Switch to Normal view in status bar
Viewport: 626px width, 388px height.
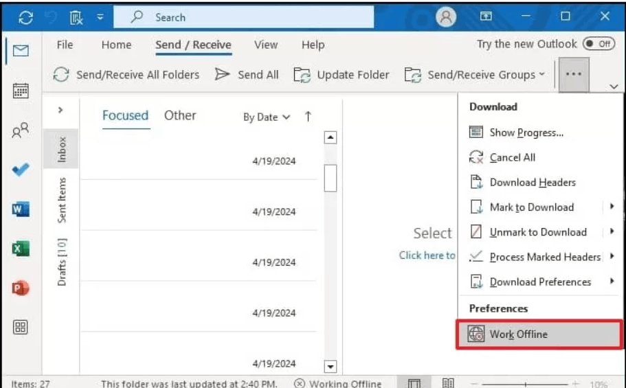pos(414,383)
